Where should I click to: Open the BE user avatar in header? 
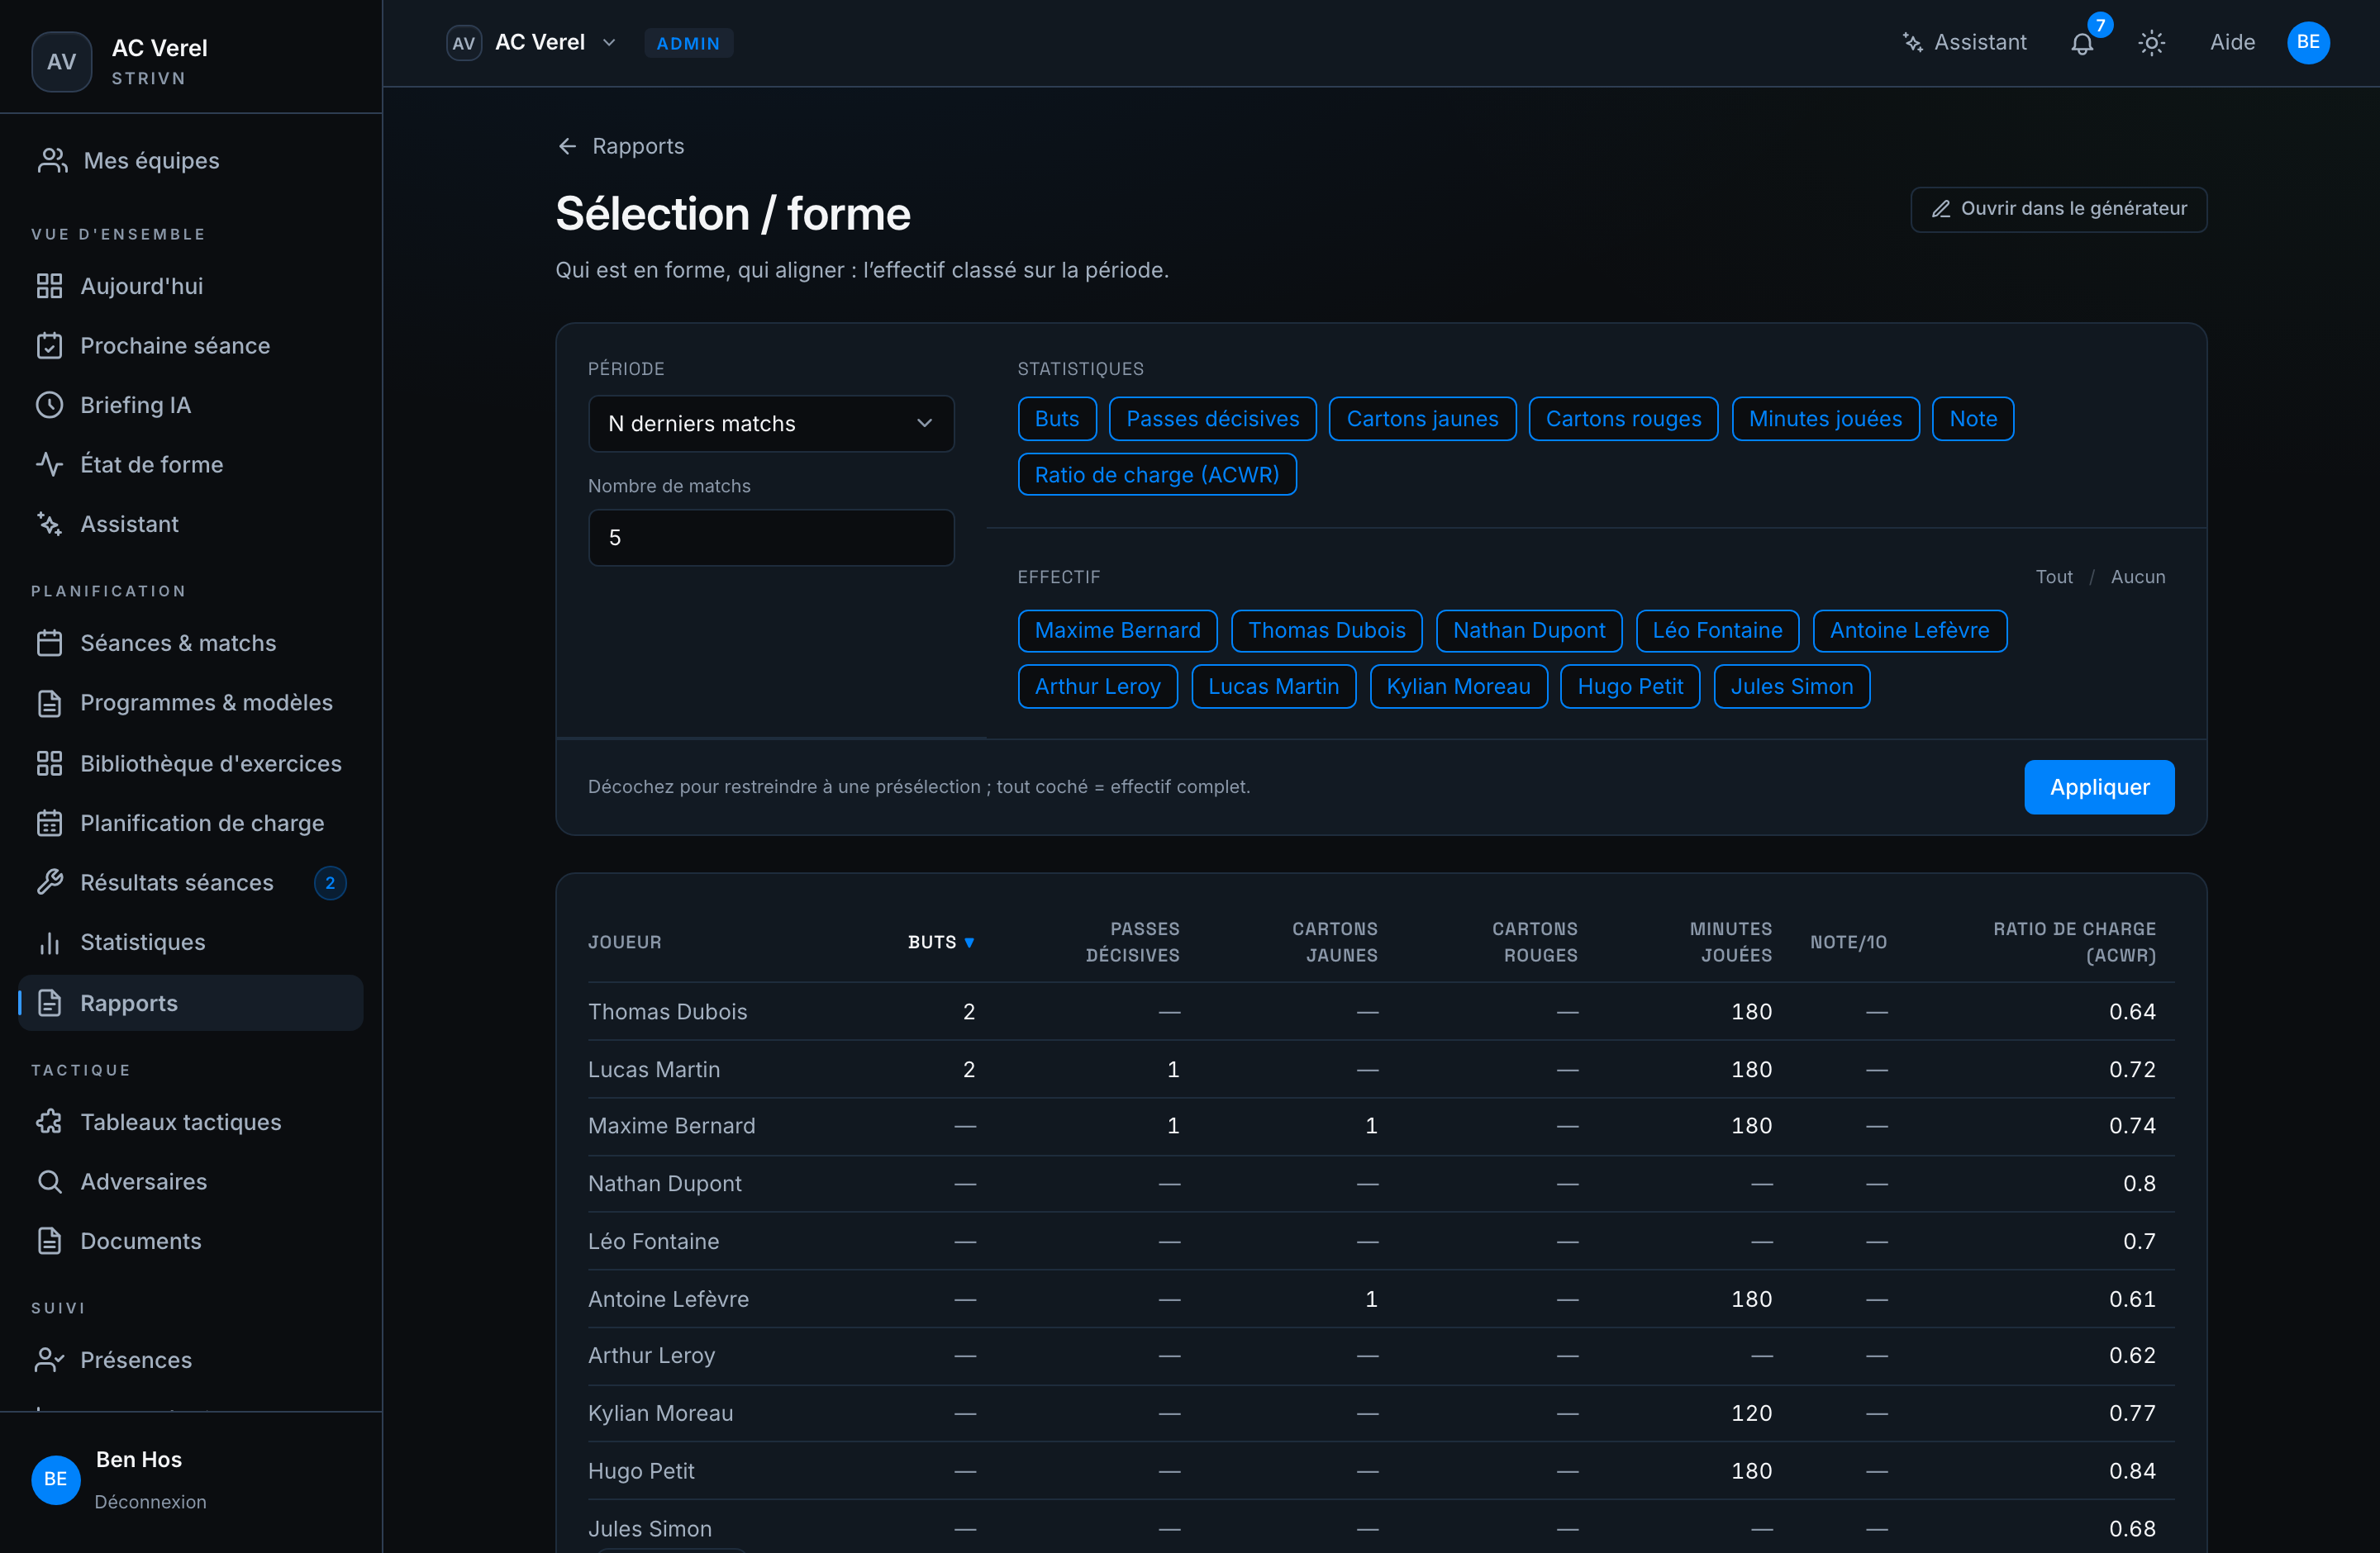tap(2308, 43)
